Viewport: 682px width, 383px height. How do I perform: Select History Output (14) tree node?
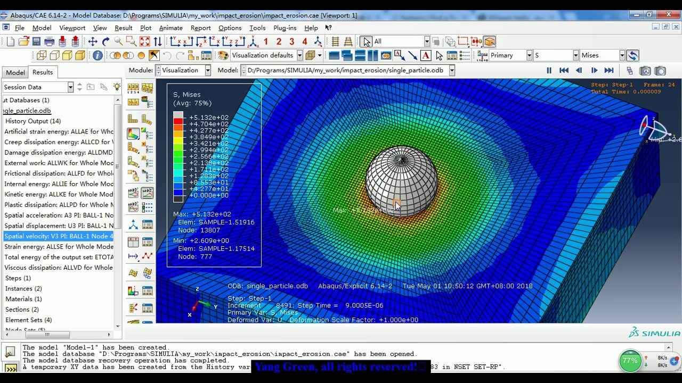(x=33, y=121)
